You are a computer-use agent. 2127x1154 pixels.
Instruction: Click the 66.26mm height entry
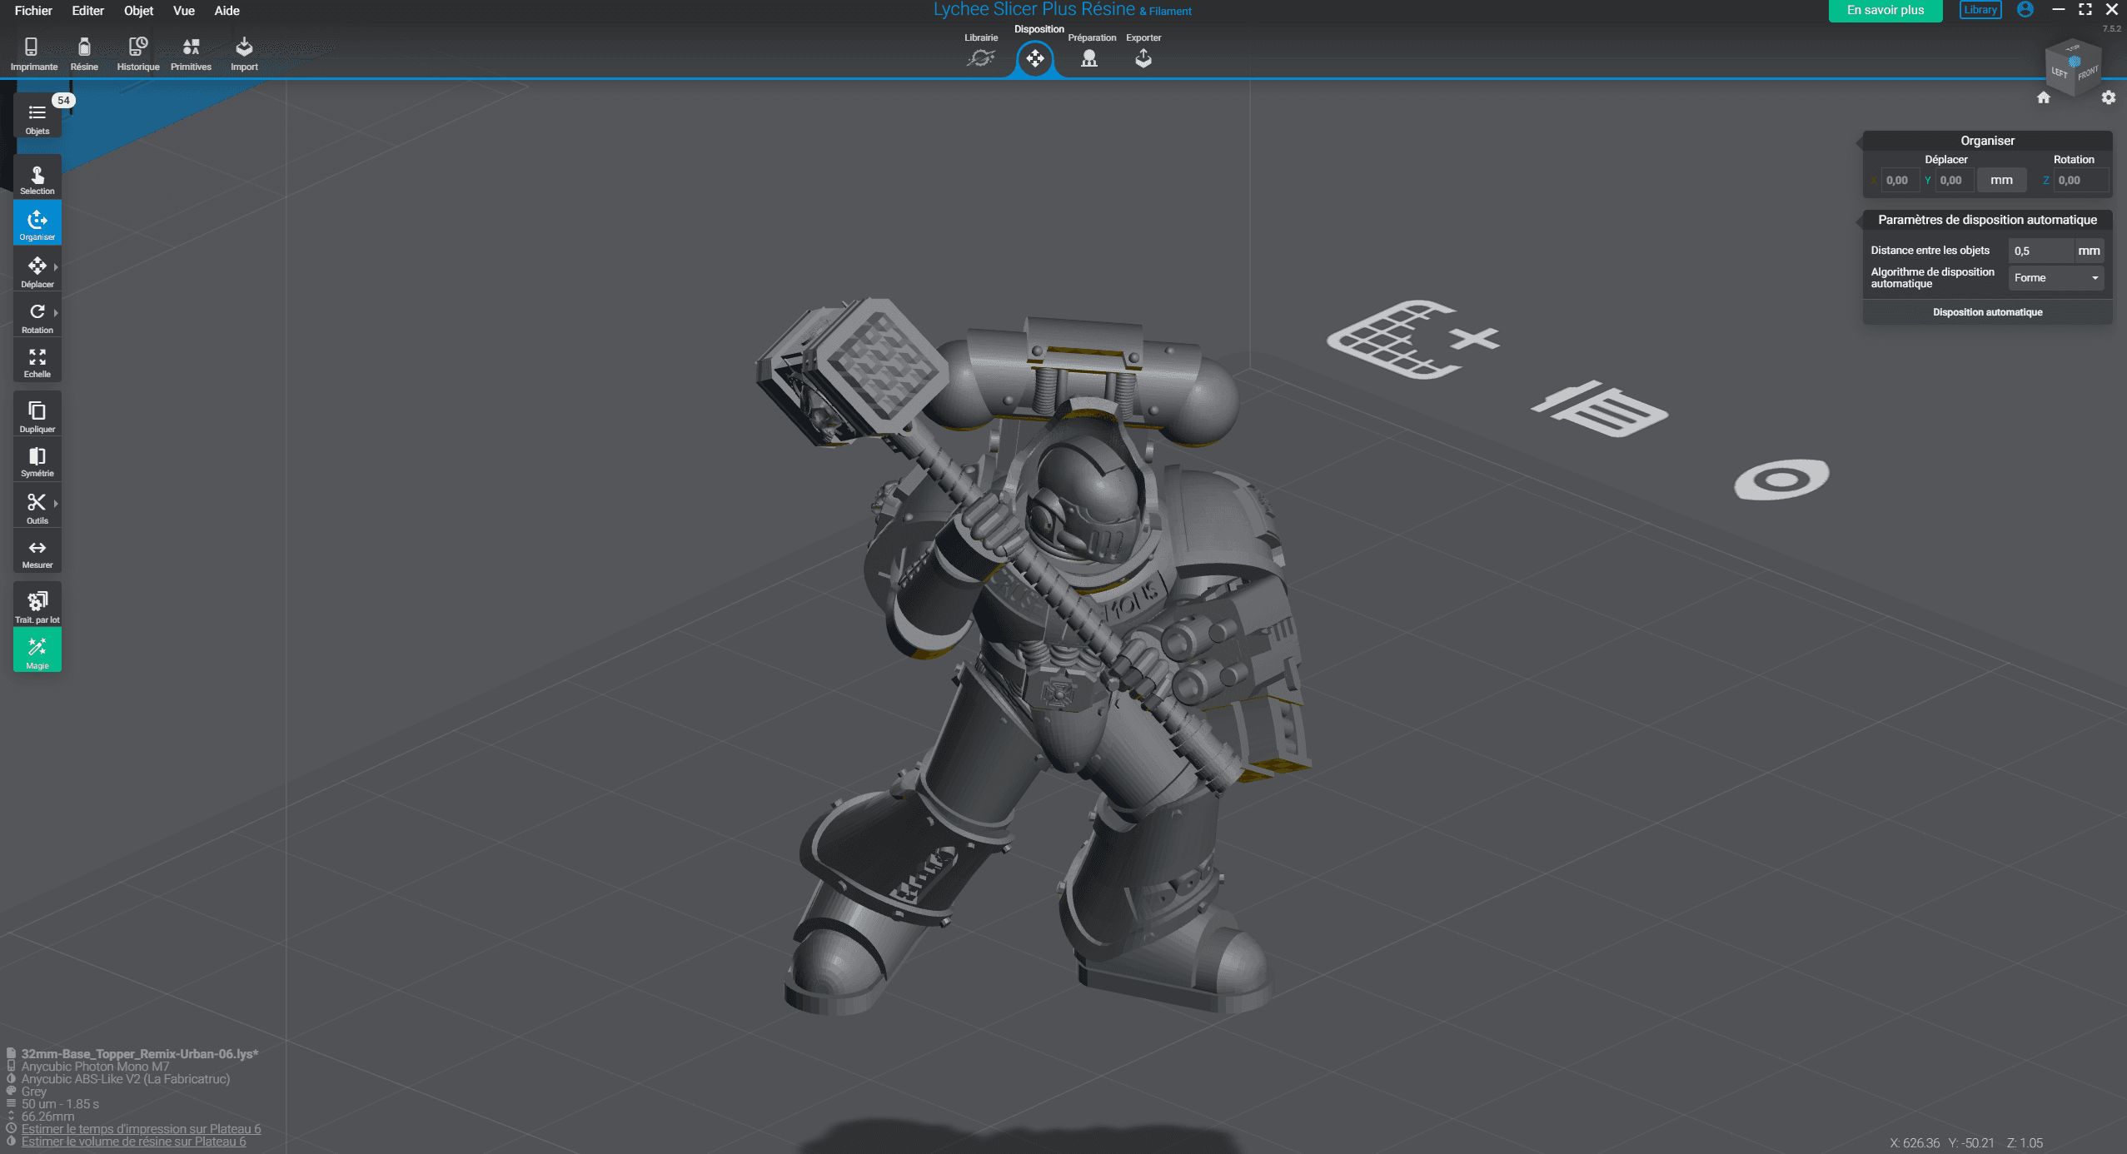point(47,1117)
